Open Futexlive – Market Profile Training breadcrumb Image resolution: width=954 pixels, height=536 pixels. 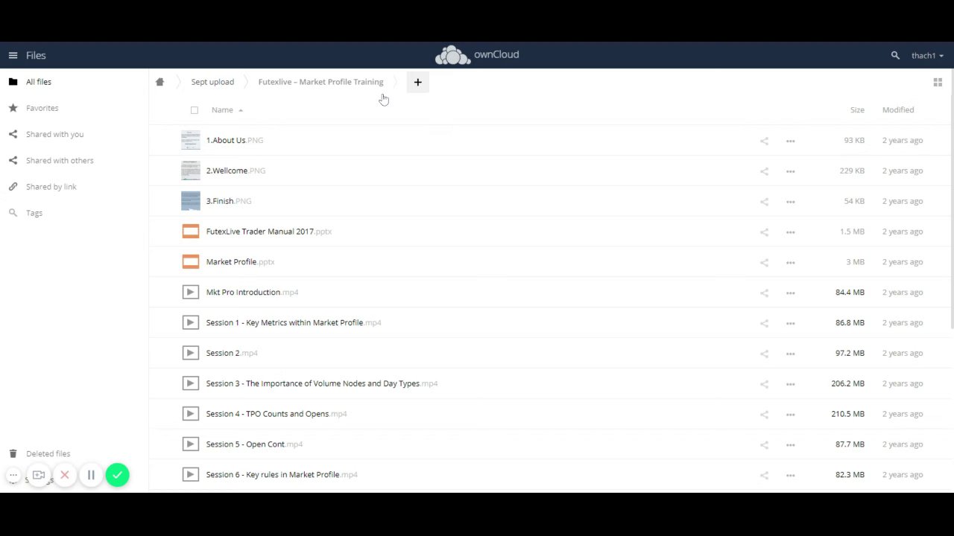tap(320, 82)
